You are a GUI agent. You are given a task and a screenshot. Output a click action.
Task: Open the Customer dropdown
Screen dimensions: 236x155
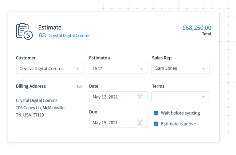50,69
